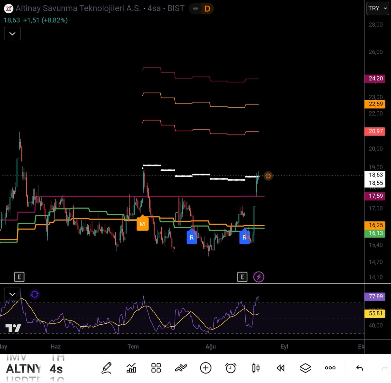
Task: Click the Ağu month label on time axis
Action: pos(210,347)
